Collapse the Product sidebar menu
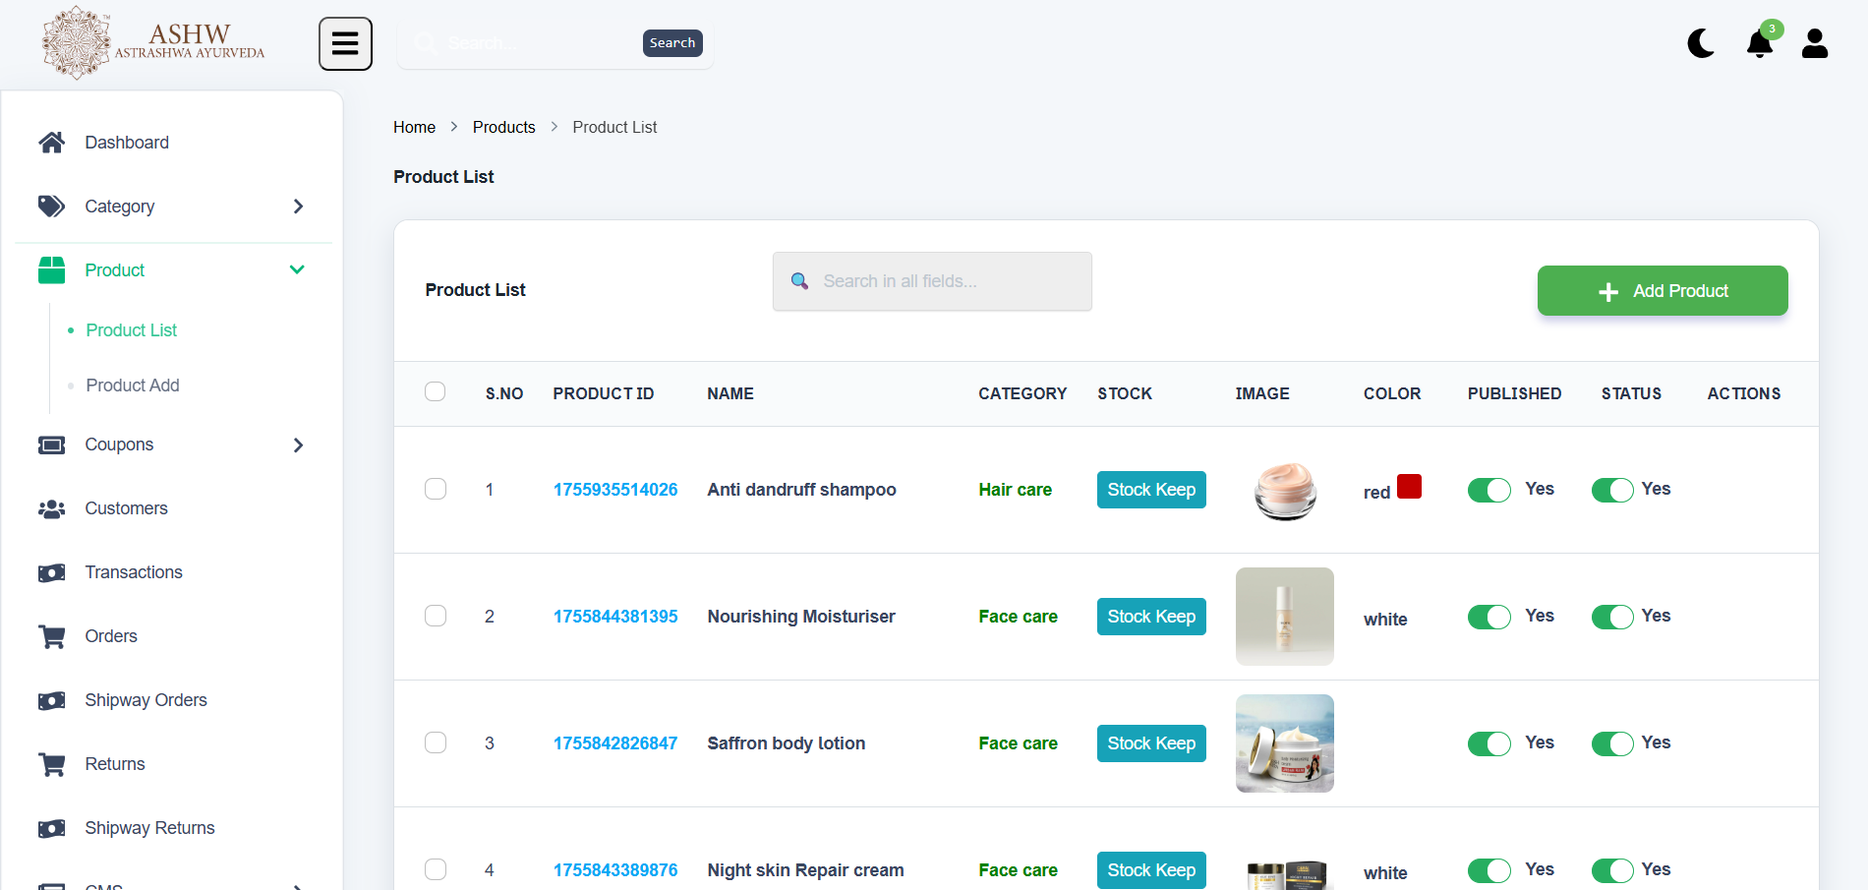The image size is (1868, 890). coord(297,270)
